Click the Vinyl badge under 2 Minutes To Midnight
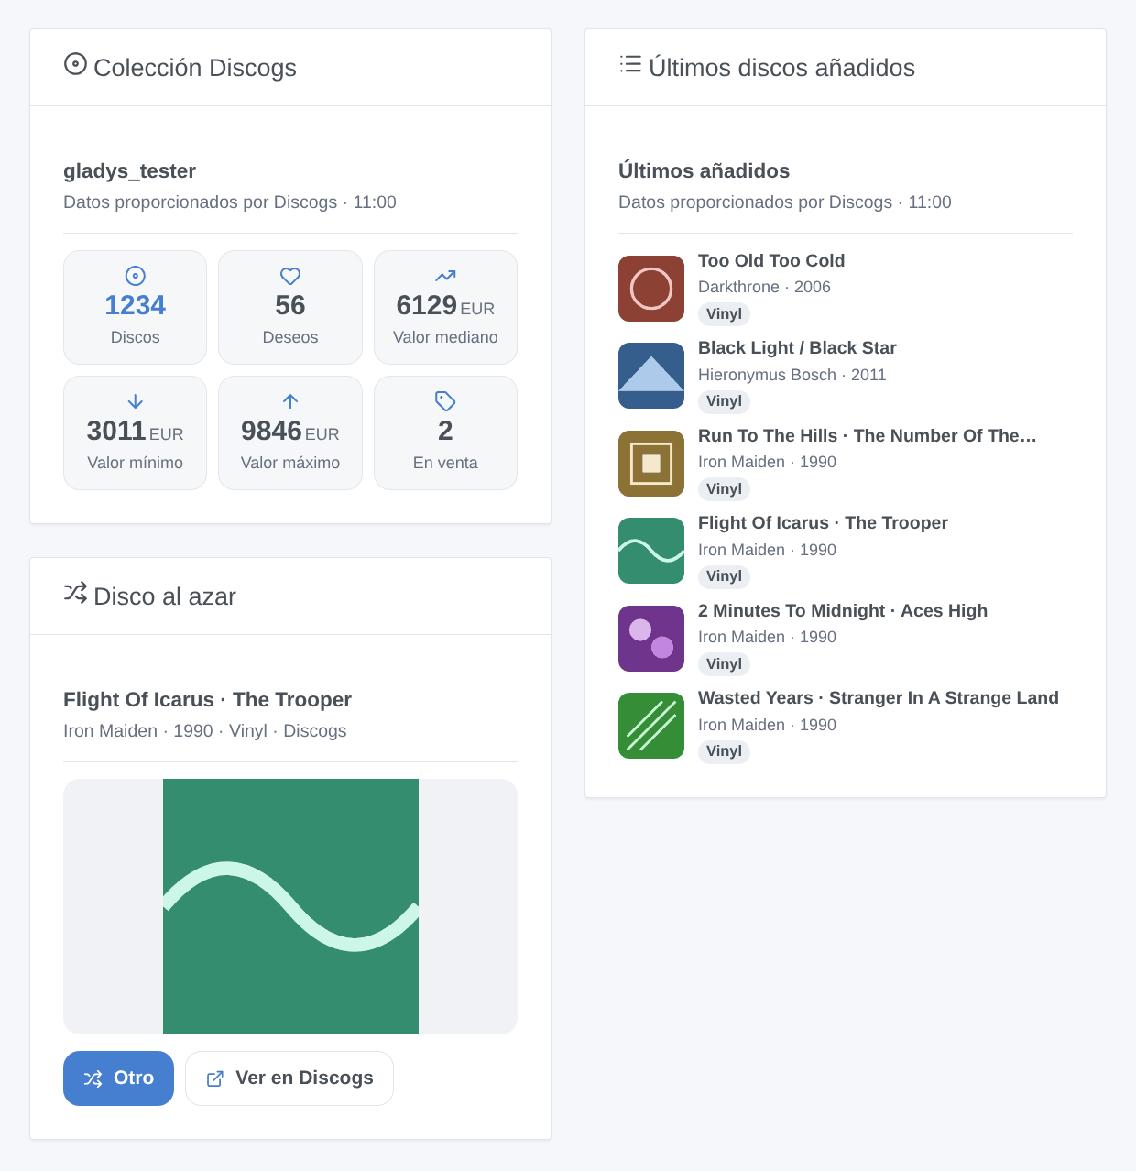1136x1171 pixels. pos(724,664)
